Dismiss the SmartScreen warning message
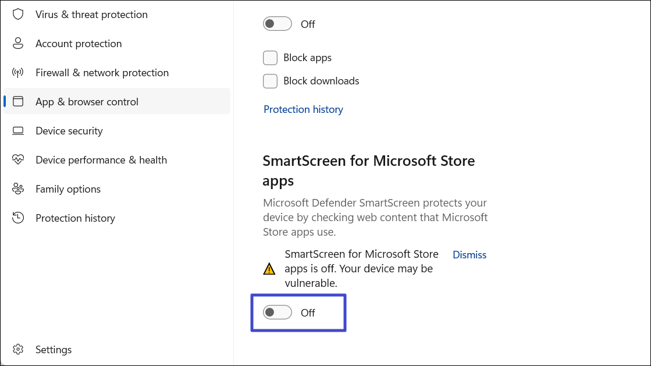 pyautogui.click(x=469, y=255)
